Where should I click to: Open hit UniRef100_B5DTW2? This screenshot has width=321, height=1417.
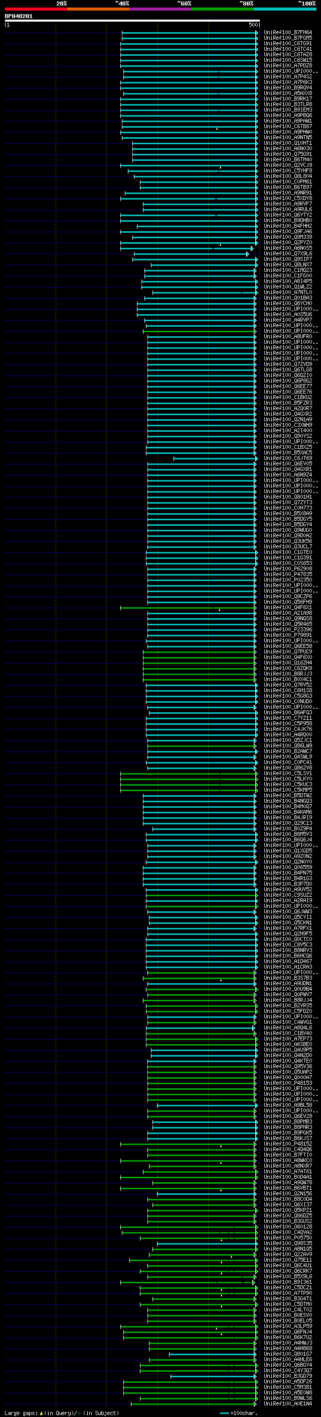click(x=288, y=796)
